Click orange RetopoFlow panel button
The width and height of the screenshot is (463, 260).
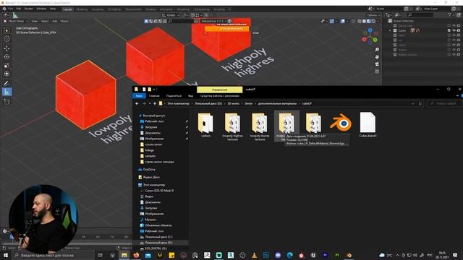pyautogui.click(x=226, y=29)
